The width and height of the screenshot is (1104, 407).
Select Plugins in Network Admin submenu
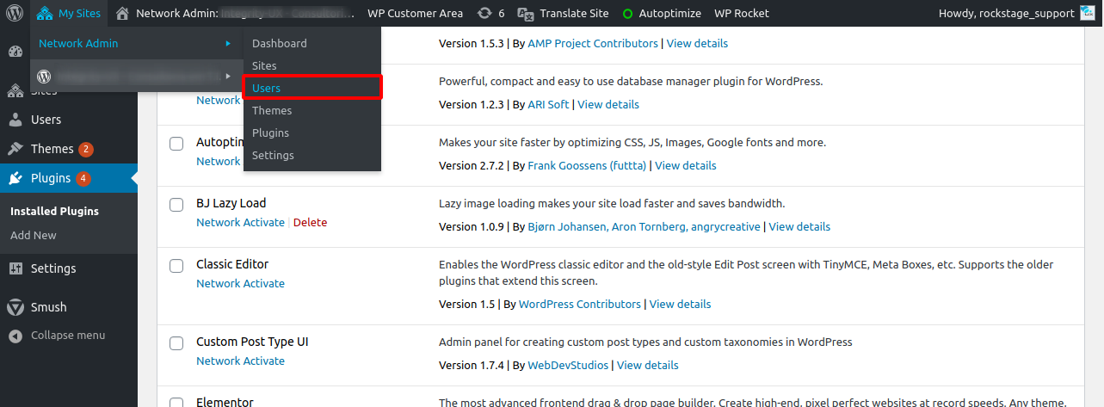point(270,133)
